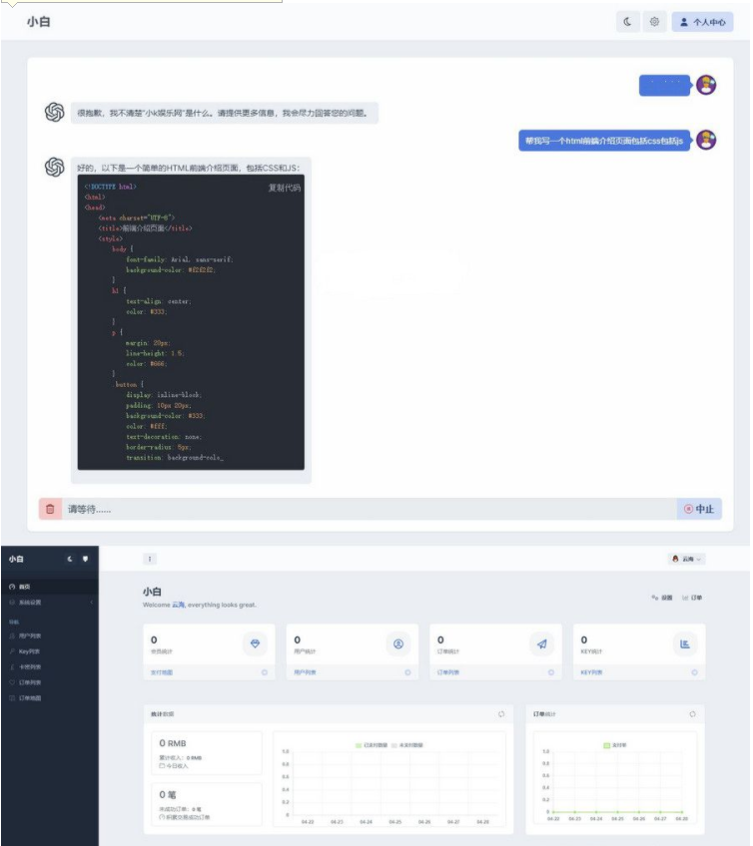Image resolution: width=753 pixels, height=846 pixels.
Task: Open settings via the top gear icon
Action: pyautogui.click(x=655, y=21)
